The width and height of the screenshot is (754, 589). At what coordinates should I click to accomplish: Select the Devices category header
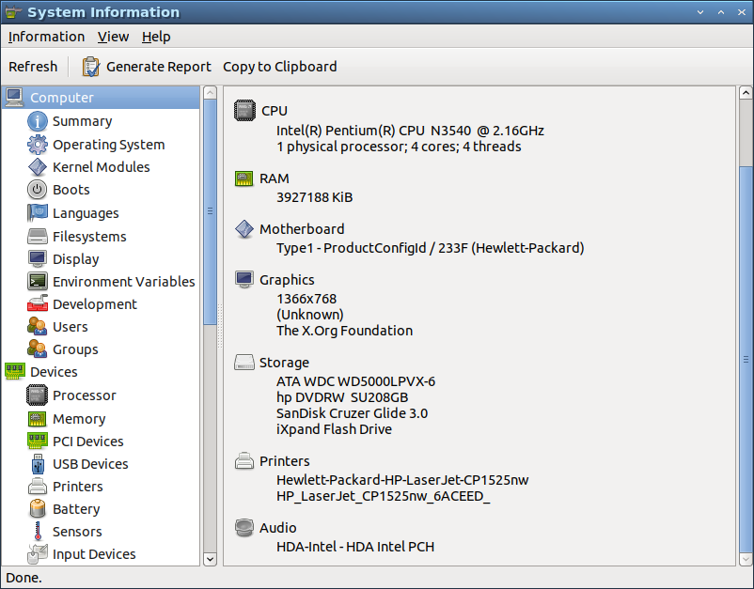[54, 372]
